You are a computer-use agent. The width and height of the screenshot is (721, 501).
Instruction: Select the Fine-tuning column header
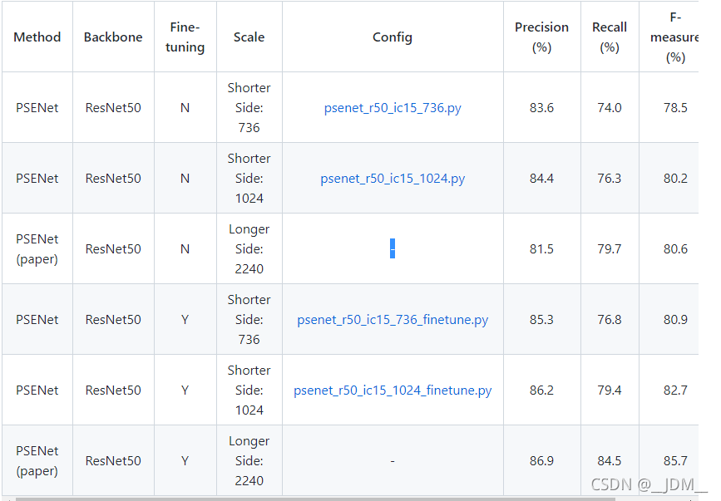185,37
